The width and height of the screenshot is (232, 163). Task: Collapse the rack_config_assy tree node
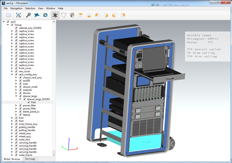(x=12, y=75)
